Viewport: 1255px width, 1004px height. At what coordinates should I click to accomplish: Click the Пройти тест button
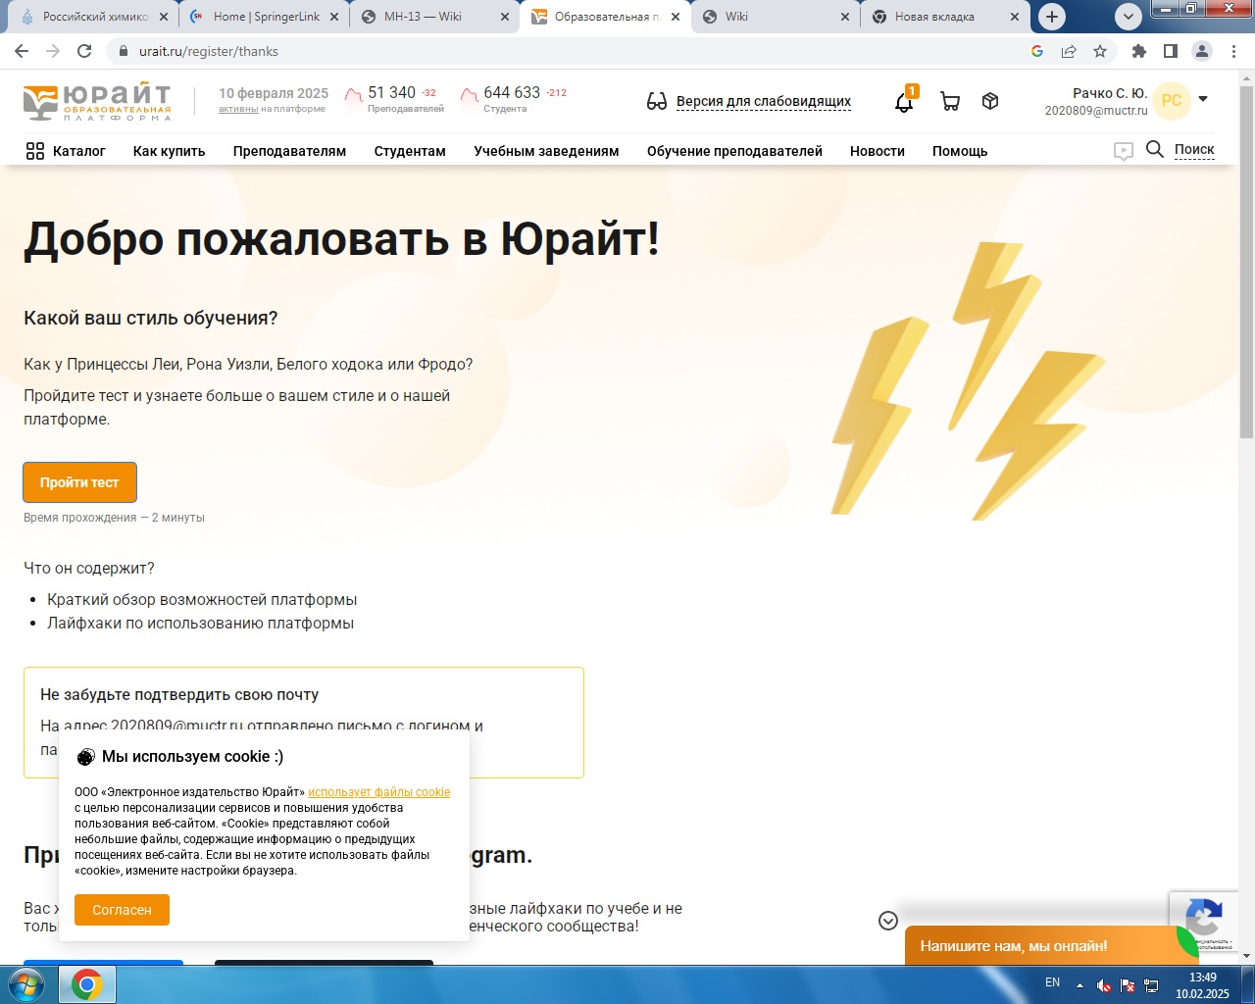tap(79, 482)
